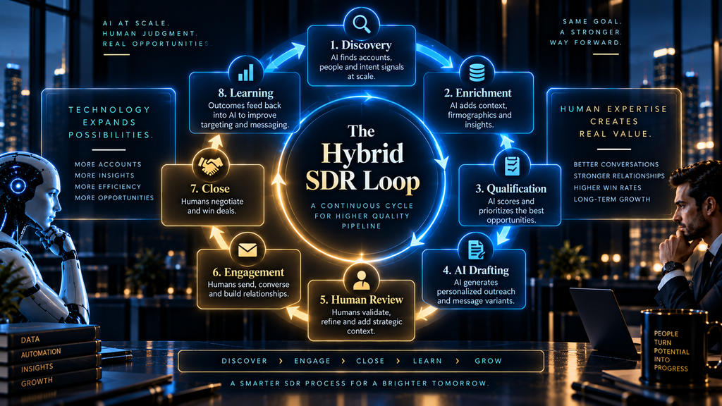Click the GROWTH book spine label
Screen dimensions: 722x406
[37, 382]
